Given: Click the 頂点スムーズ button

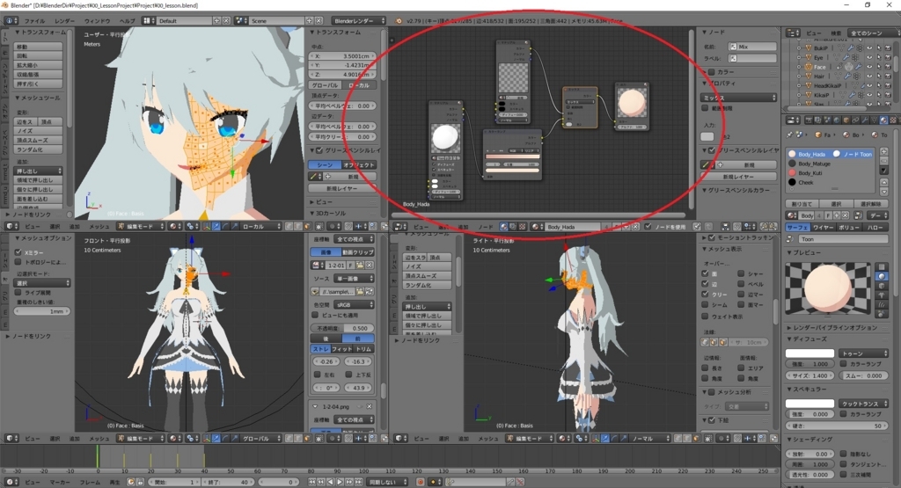Looking at the screenshot, I should point(38,140).
